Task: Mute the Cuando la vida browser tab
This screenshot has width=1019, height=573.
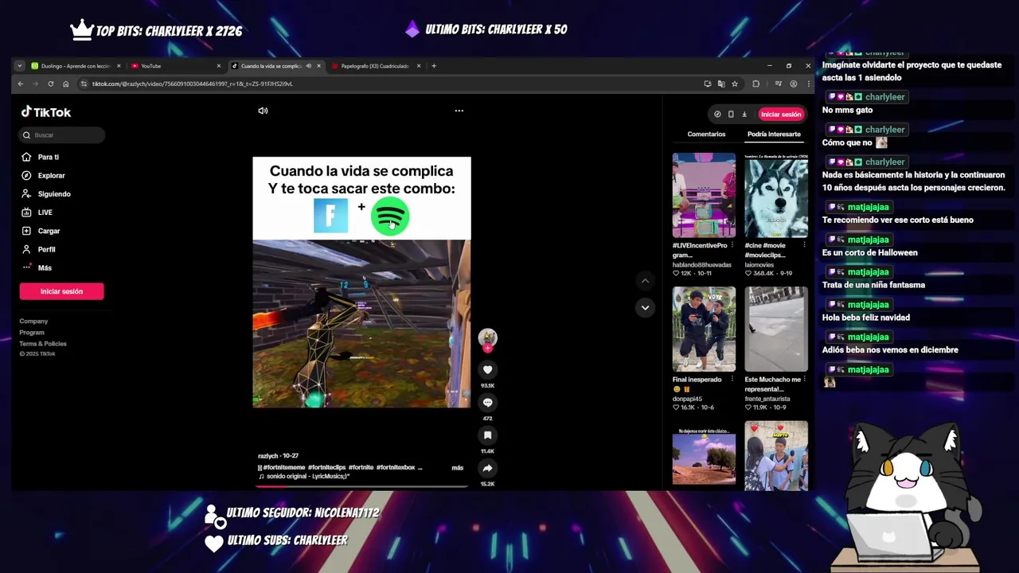Action: click(x=309, y=66)
